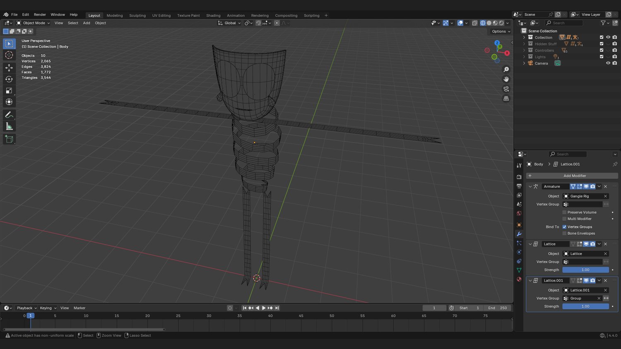
Task: Open the Render properties tab icon
Action: pyautogui.click(x=519, y=177)
